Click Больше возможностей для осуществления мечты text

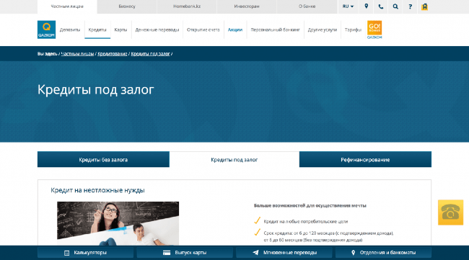click(x=310, y=206)
